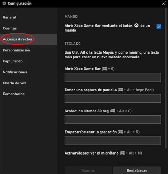
Task: Click the Configuración title text
Action: click(19, 4)
